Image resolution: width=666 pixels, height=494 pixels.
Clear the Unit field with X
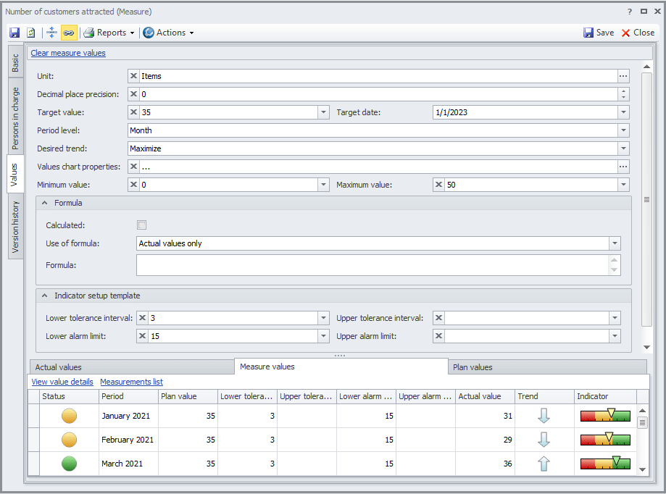tap(134, 76)
